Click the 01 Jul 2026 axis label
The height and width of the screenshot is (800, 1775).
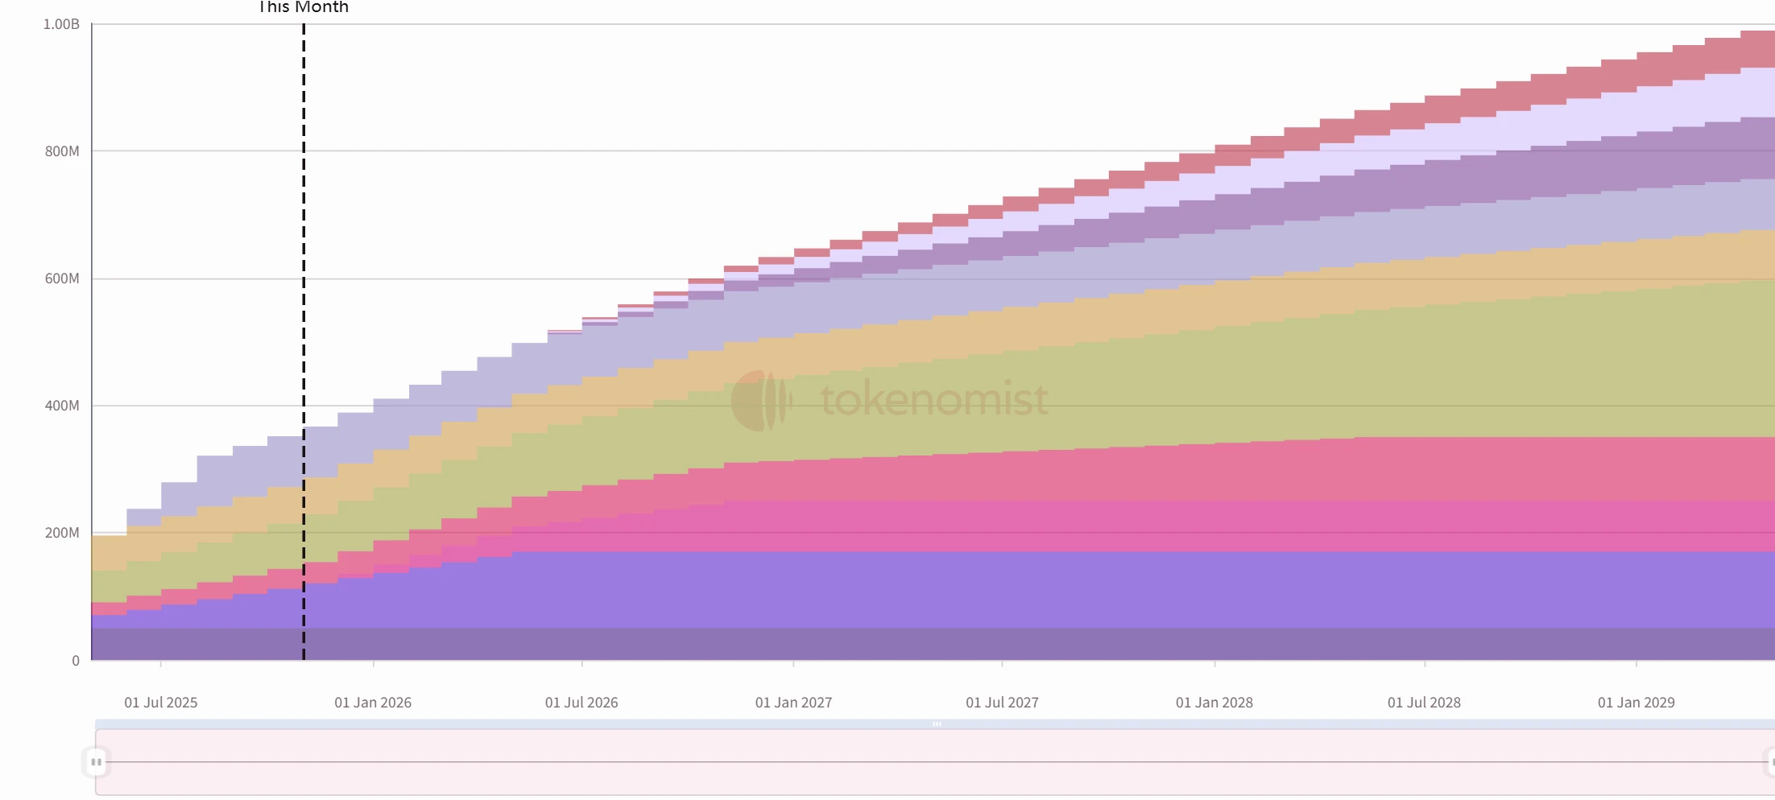click(x=581, y=703)
